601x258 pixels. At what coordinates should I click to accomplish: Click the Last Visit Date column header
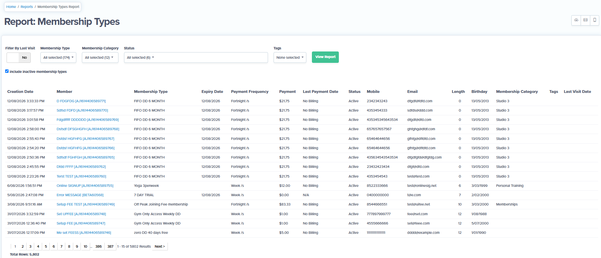click(x=577, y=92)
